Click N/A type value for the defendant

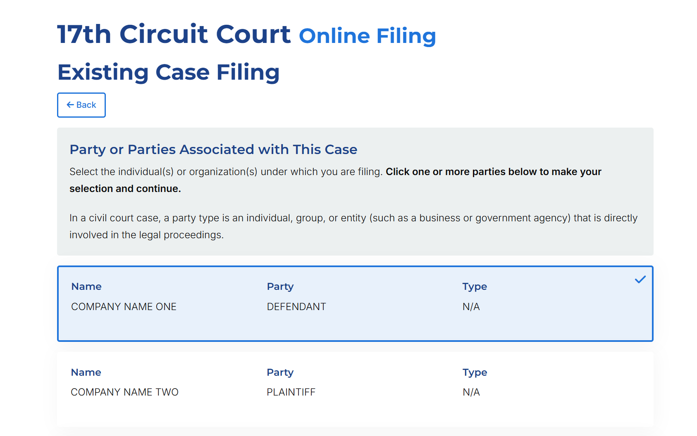(x=471, y=307)
